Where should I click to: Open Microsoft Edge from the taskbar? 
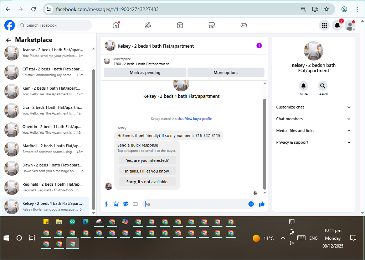click(x=86, y=222)
